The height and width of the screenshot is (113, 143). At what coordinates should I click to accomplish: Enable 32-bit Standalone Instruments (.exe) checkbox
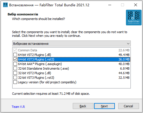pos(15,68)
